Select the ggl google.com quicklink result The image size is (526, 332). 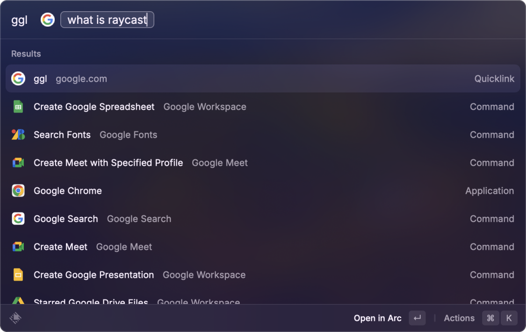(x=263, y=79)
